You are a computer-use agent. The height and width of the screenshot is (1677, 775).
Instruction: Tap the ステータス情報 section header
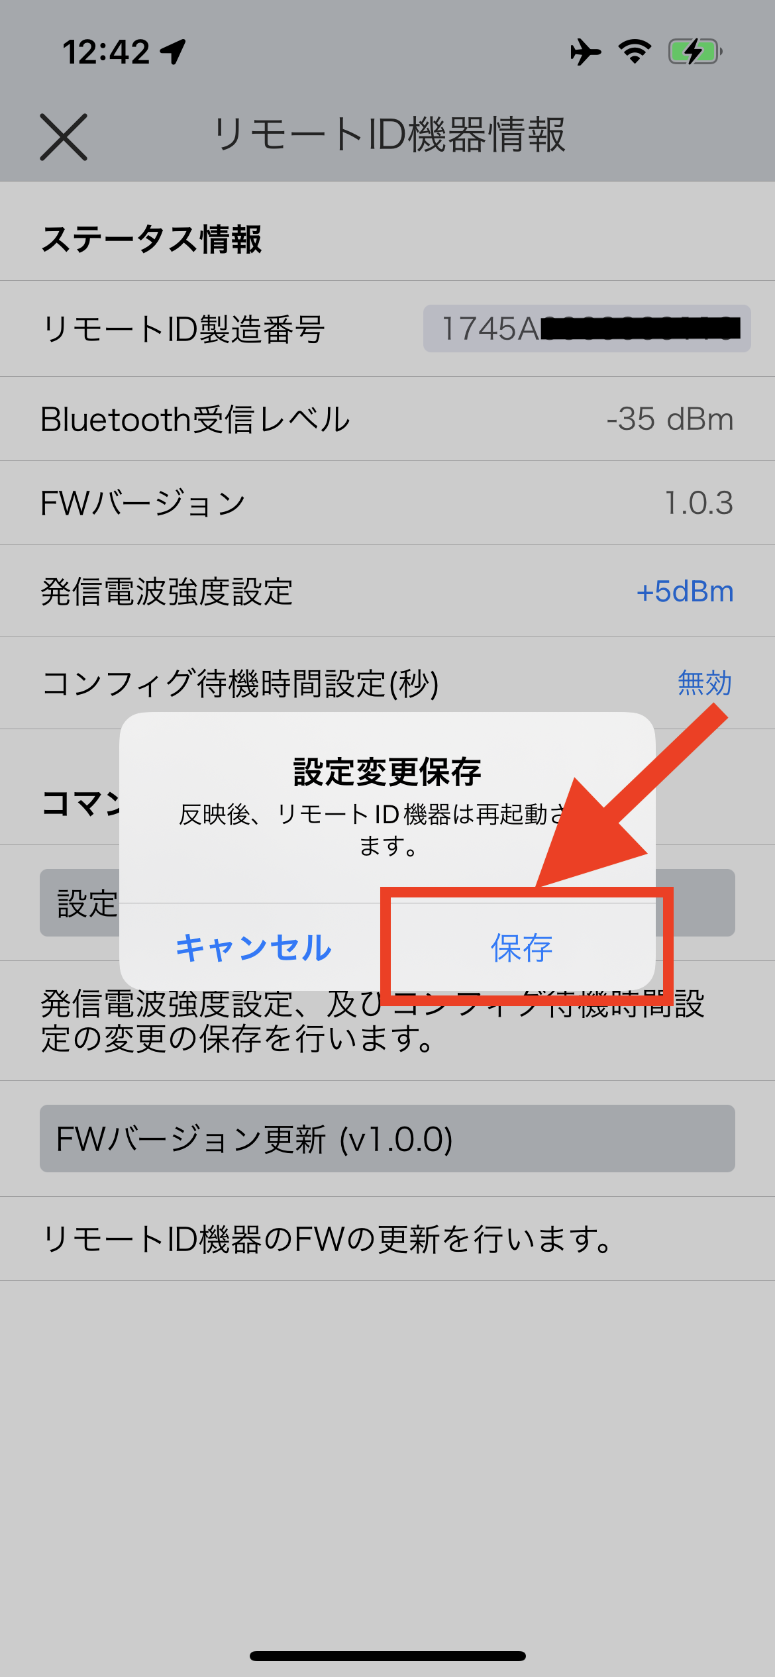[152, 239]
